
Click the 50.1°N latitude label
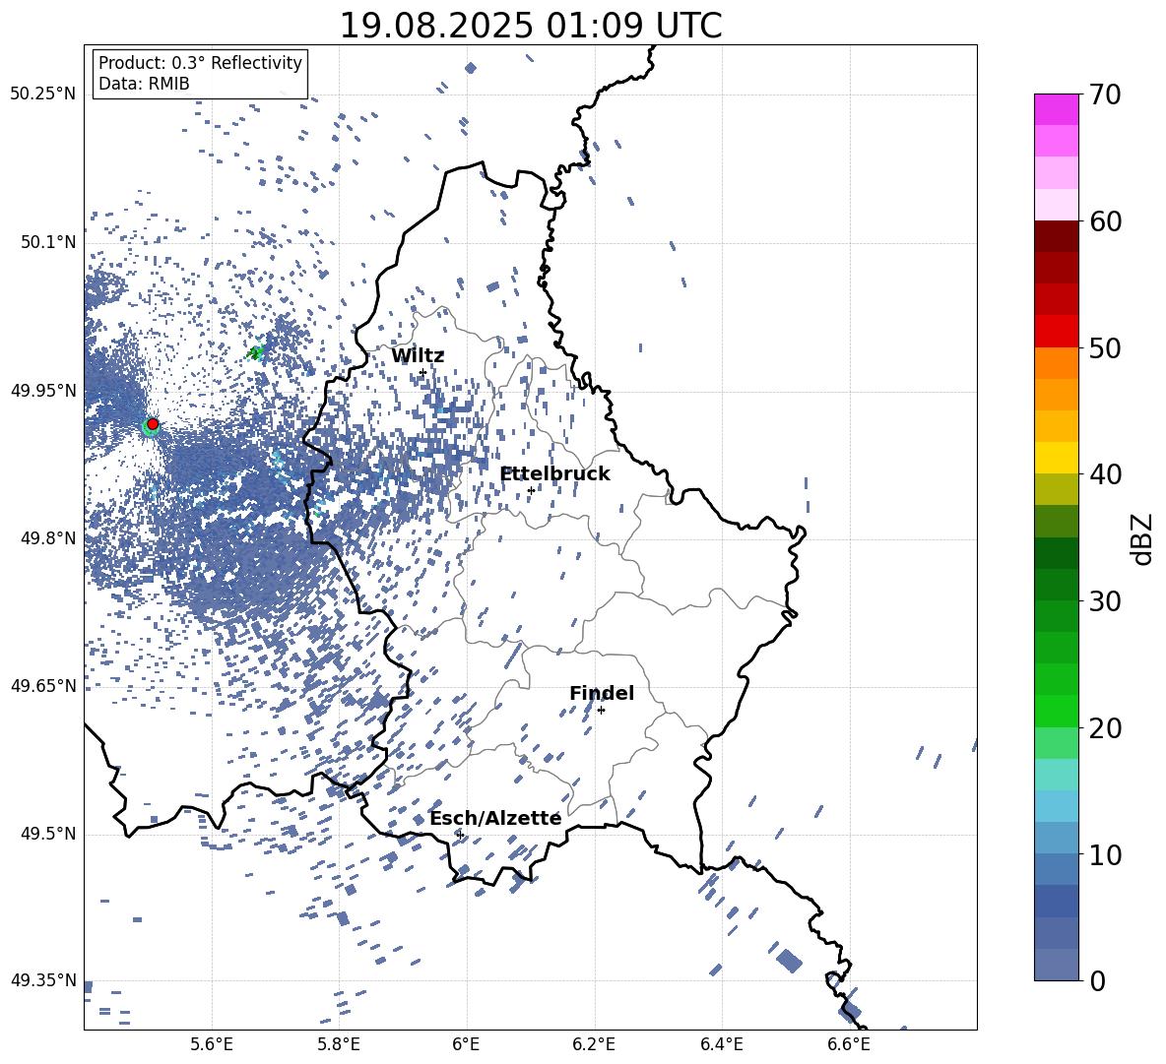coord(48,242)
